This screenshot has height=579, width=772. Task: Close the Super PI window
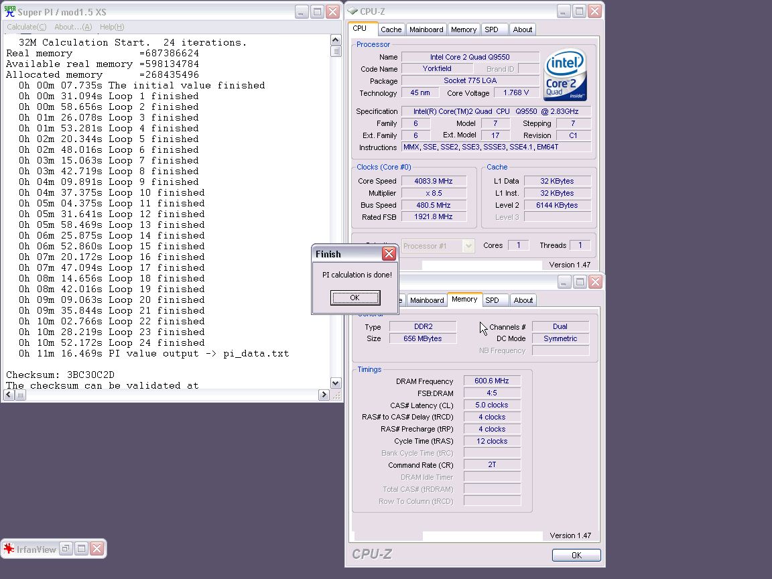[333, 12]
